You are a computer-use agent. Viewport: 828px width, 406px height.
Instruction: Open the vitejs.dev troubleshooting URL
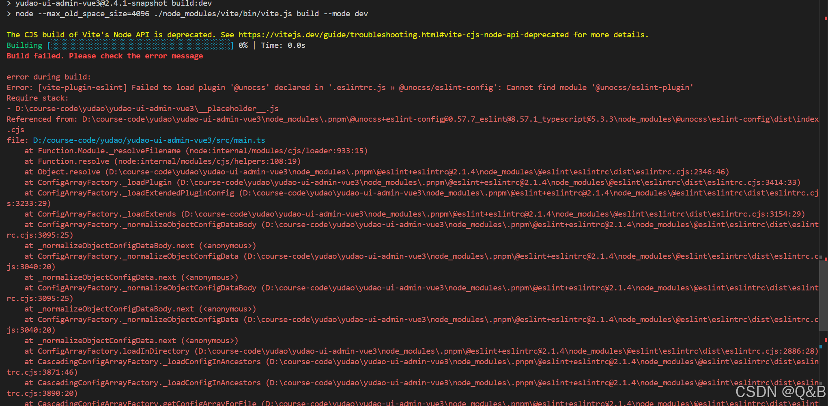[403, 35]
